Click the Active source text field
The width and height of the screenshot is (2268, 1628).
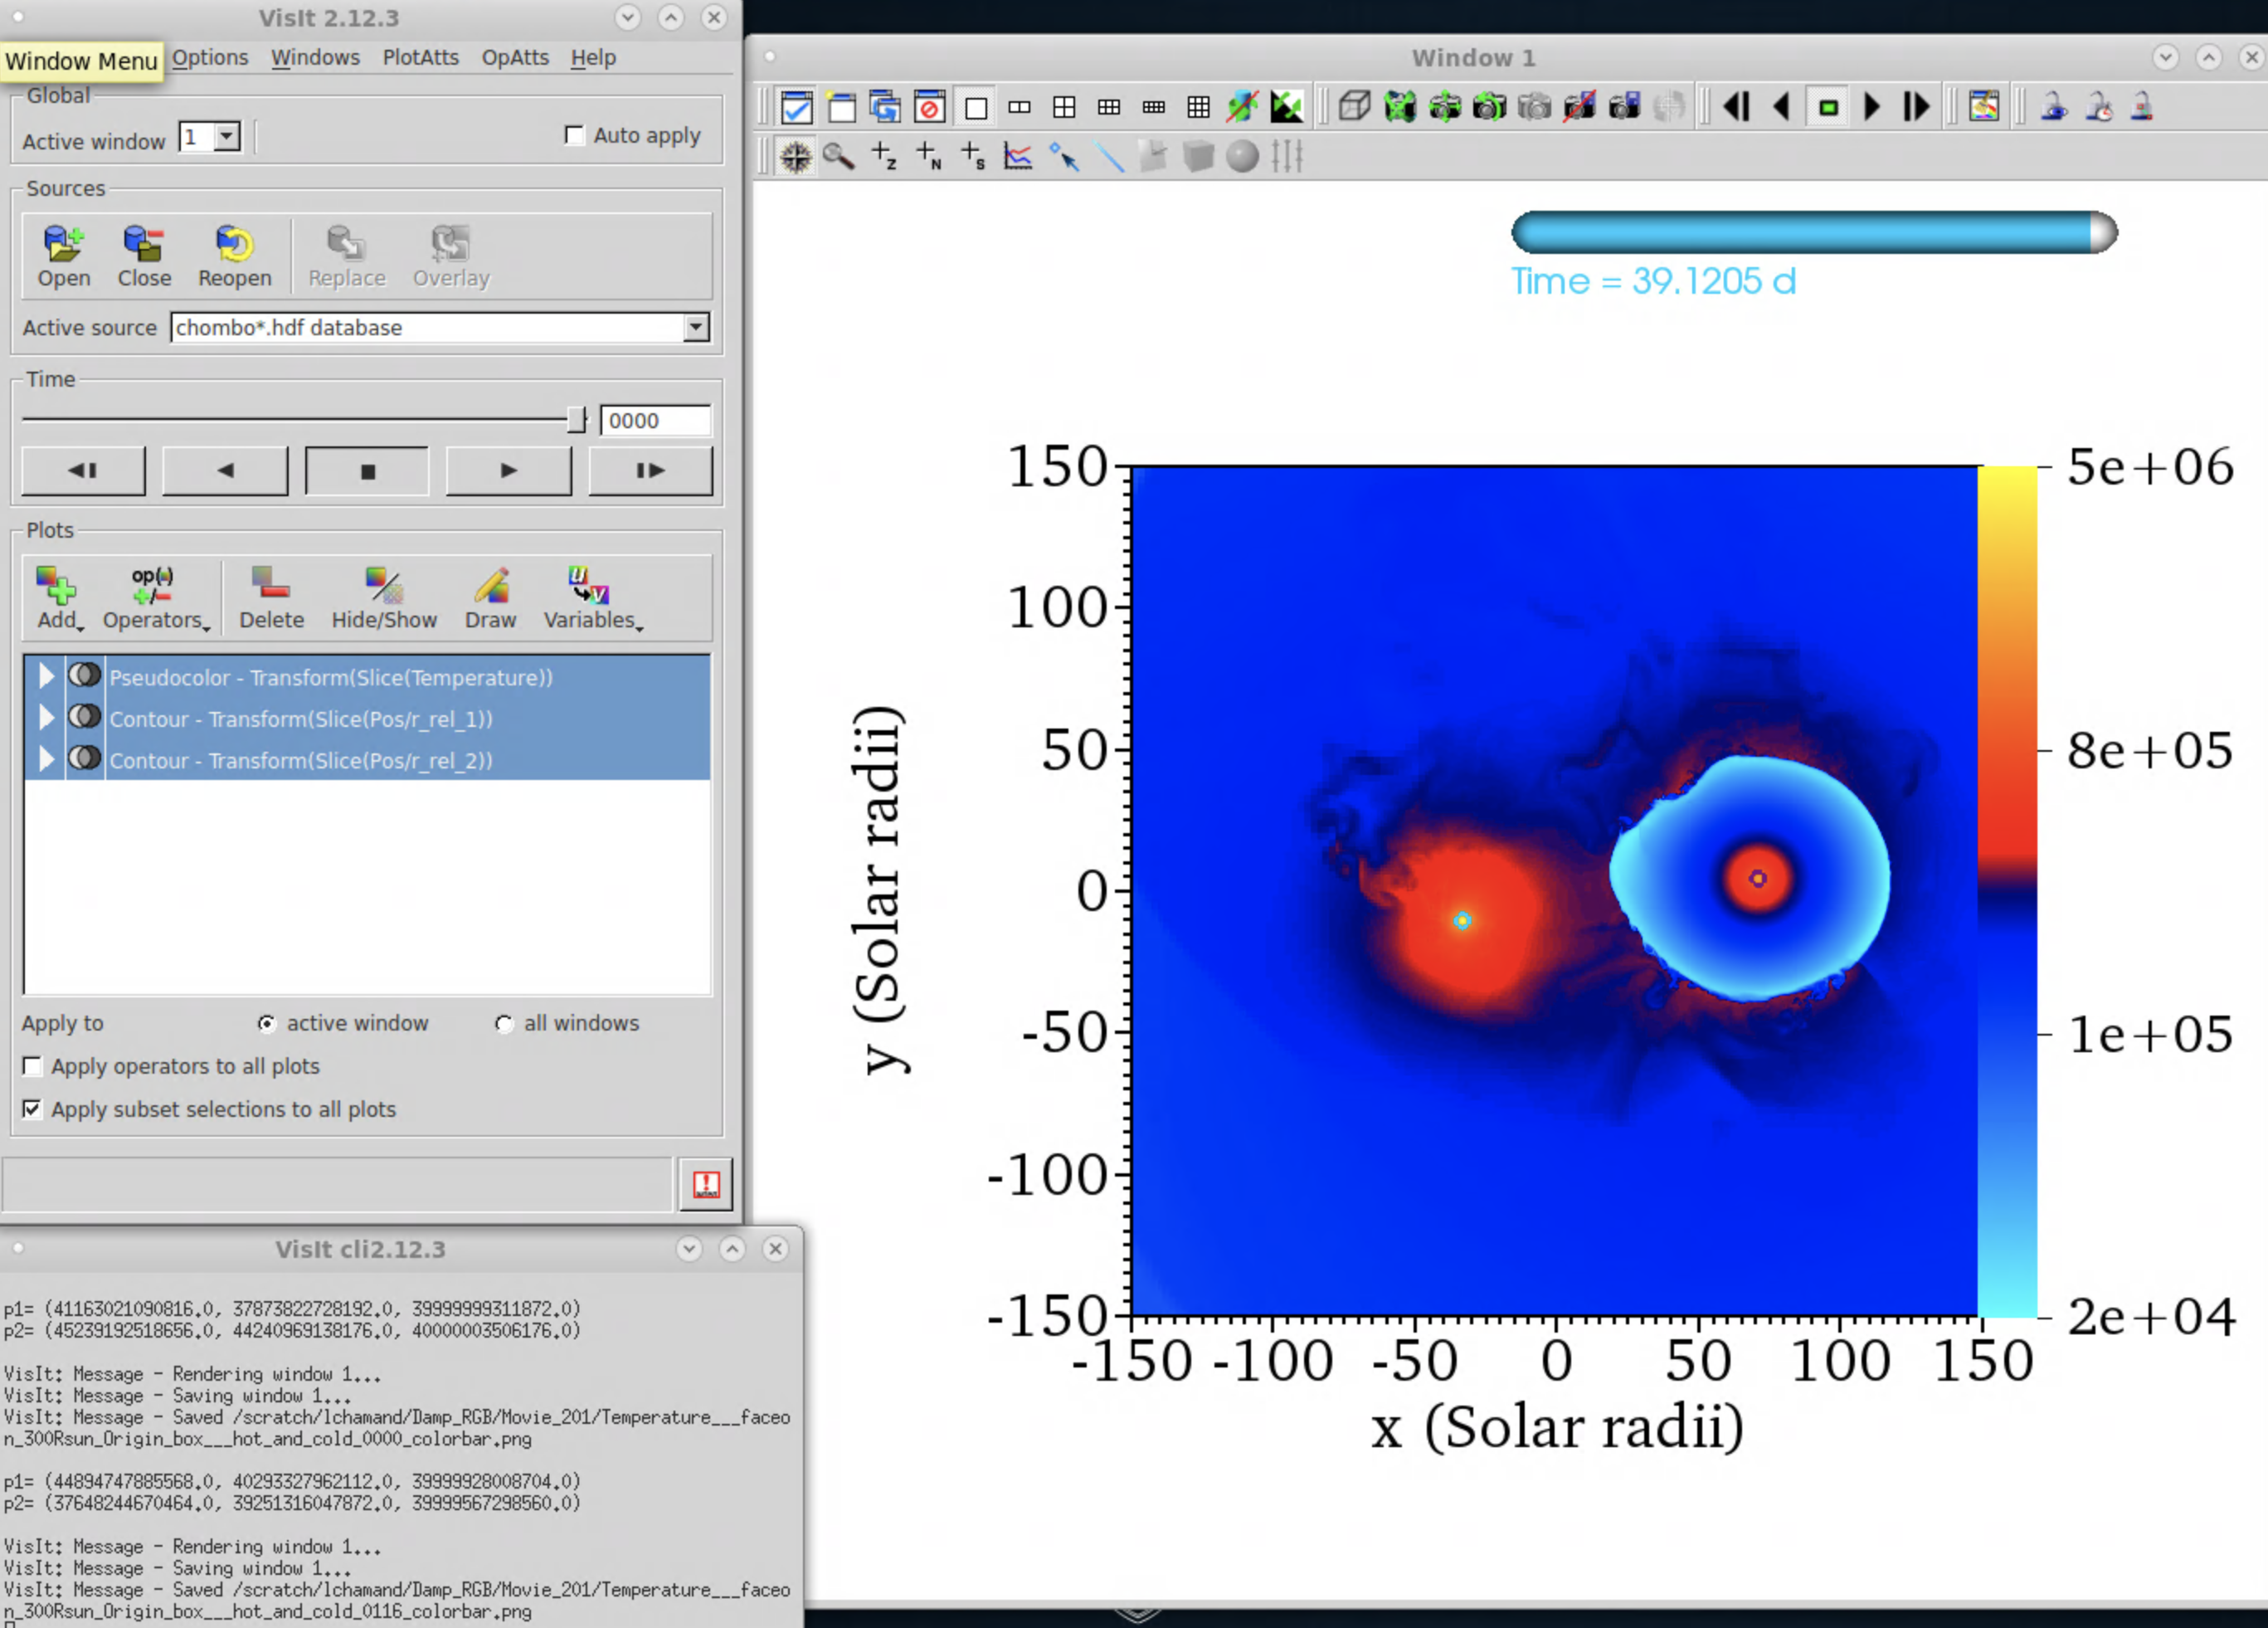click(427, 327)
